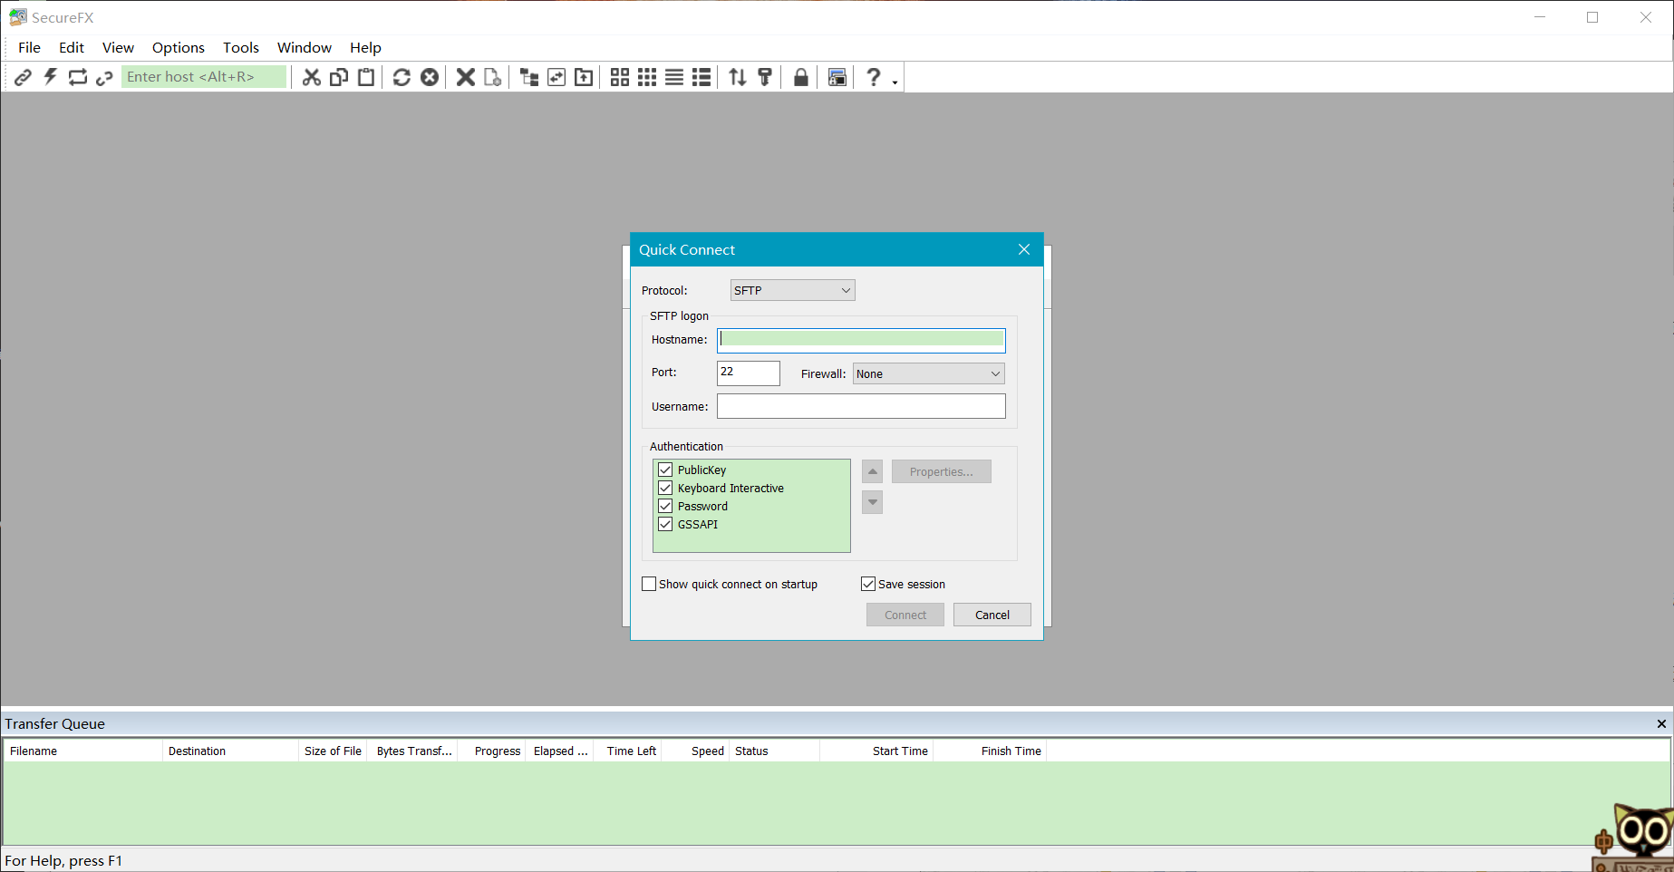Viewport: 1674px width, 872px height.
Task: Switch to details view icon
Action: coord(702,77)
